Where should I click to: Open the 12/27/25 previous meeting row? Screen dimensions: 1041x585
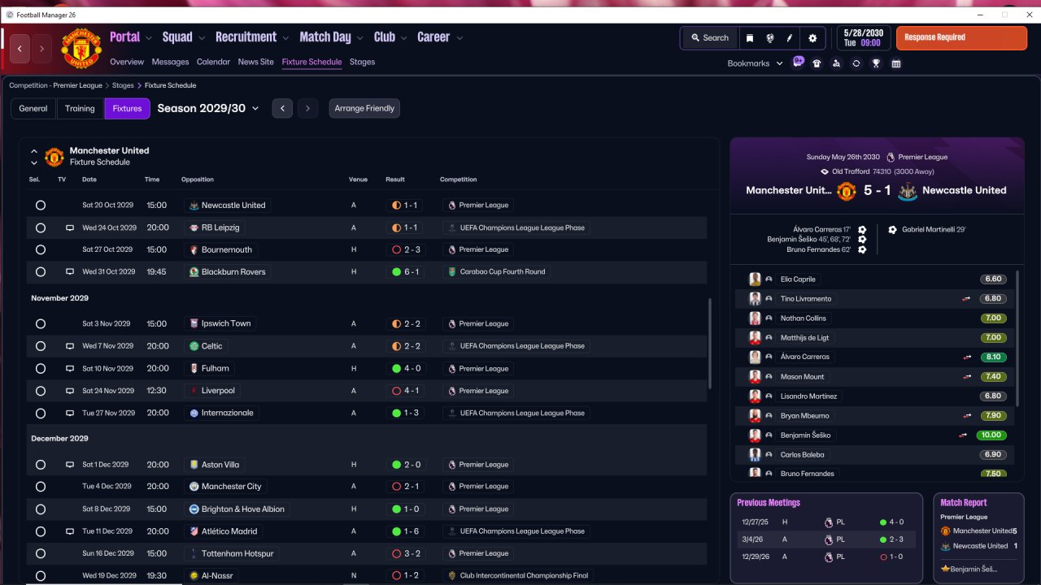click(x=825, y=522)
